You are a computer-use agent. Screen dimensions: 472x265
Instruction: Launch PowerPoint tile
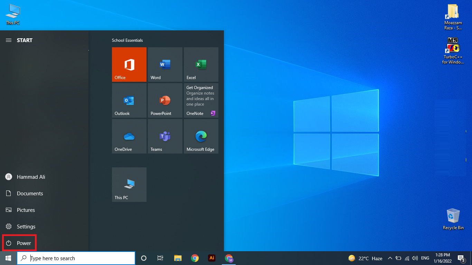click(x=165, y=100)
